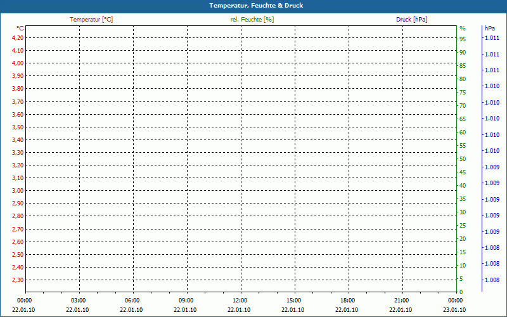This screenshot has width=507, height=317.
Task: Click the 60 humidity axis value
Action: click(463, 133)
